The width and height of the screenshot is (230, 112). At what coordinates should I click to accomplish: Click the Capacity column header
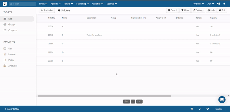[214, 18]
